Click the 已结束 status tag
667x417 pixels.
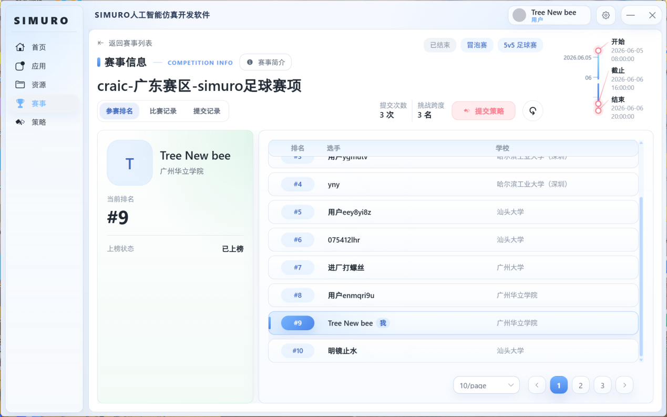click(440, 45)
